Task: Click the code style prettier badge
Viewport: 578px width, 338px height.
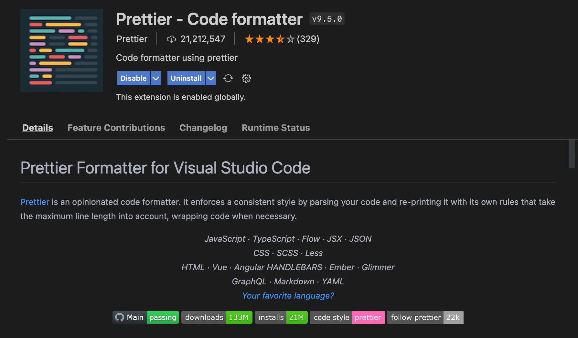Action: click(347, 317)
